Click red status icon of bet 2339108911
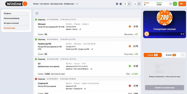The height and width of the screenshot is (94, 187). [36, 79]
